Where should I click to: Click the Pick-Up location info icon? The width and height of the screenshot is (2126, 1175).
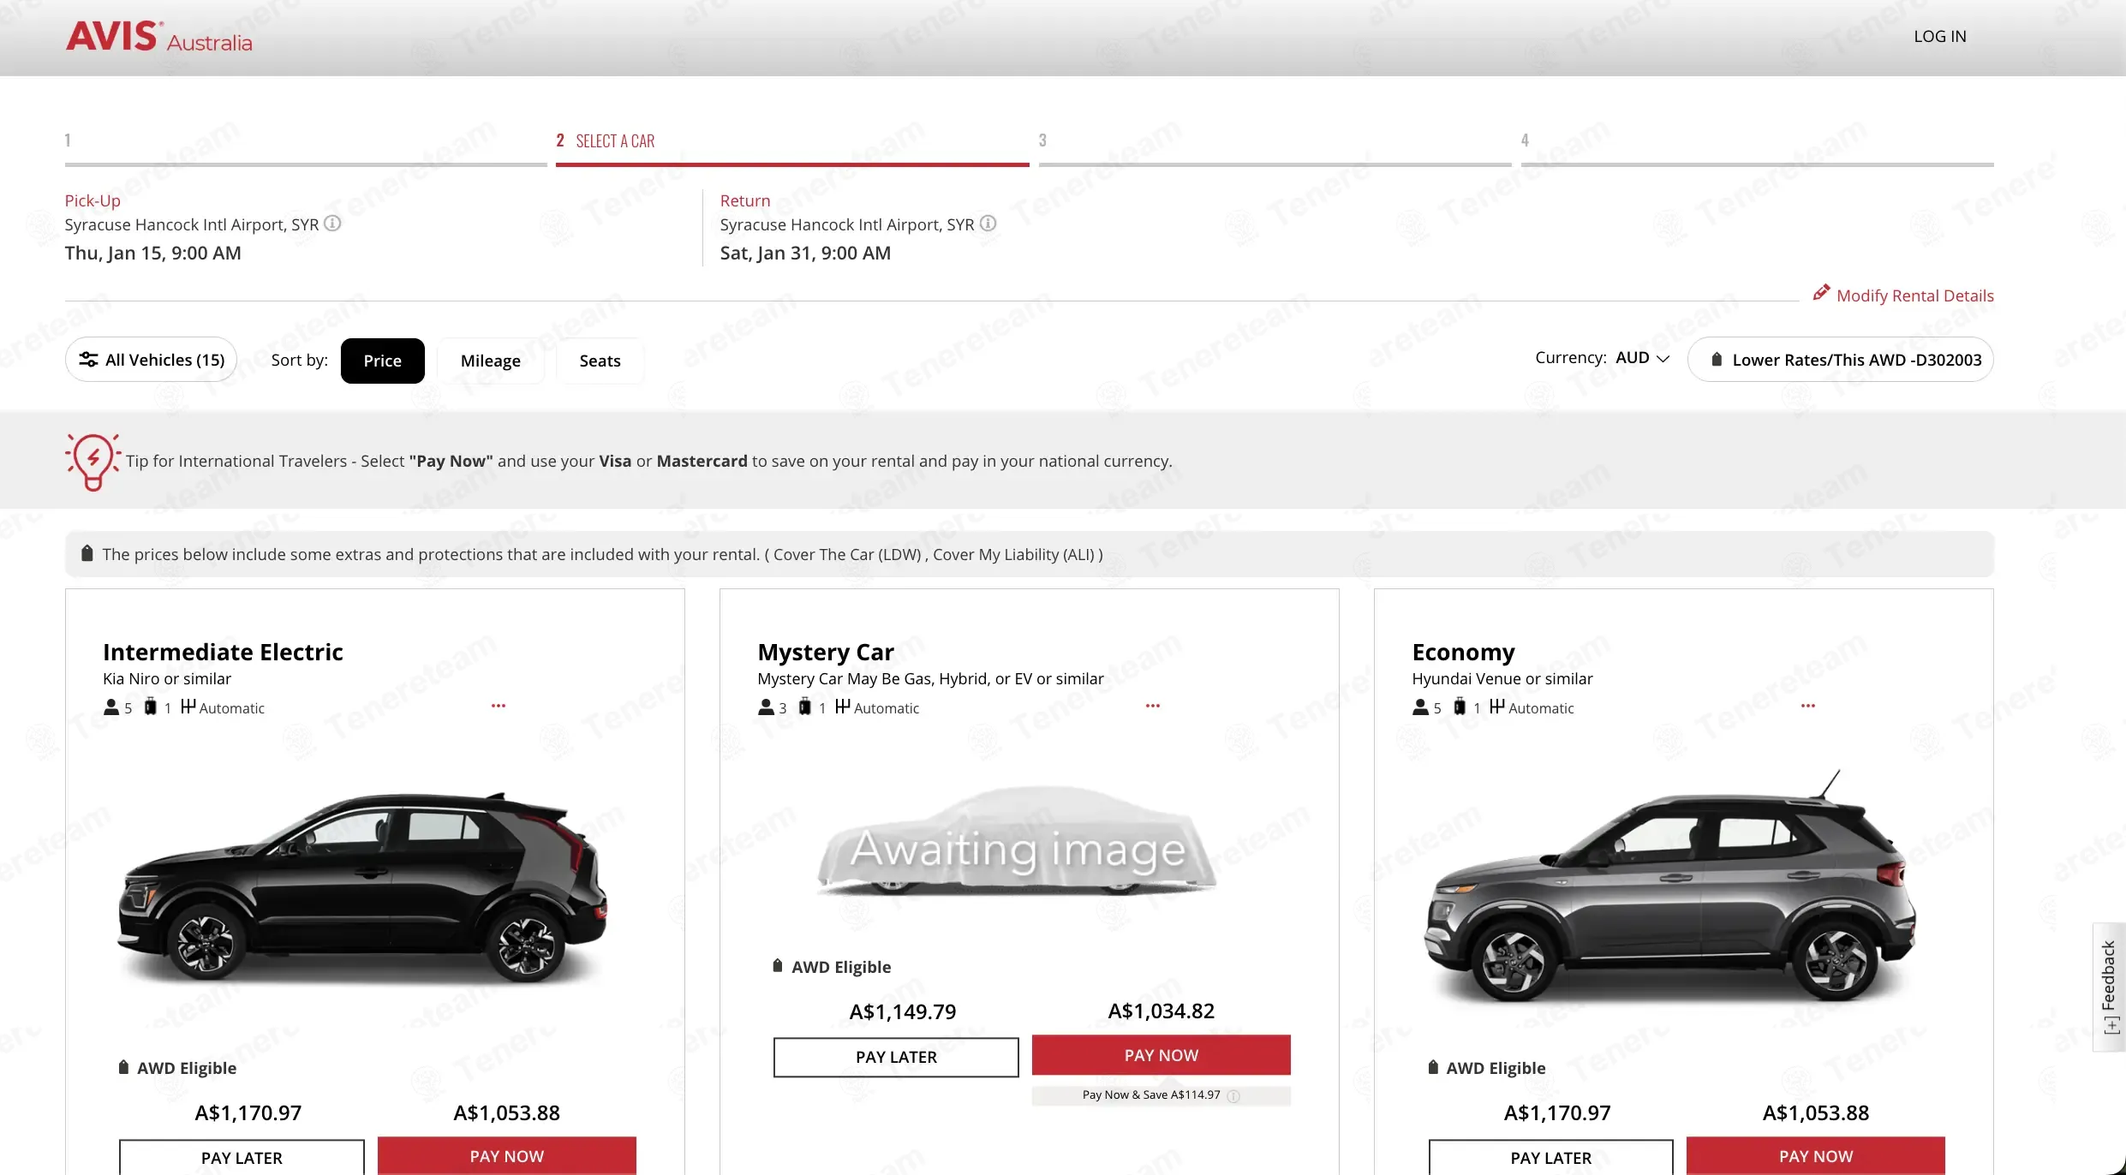tap(332, 224)
